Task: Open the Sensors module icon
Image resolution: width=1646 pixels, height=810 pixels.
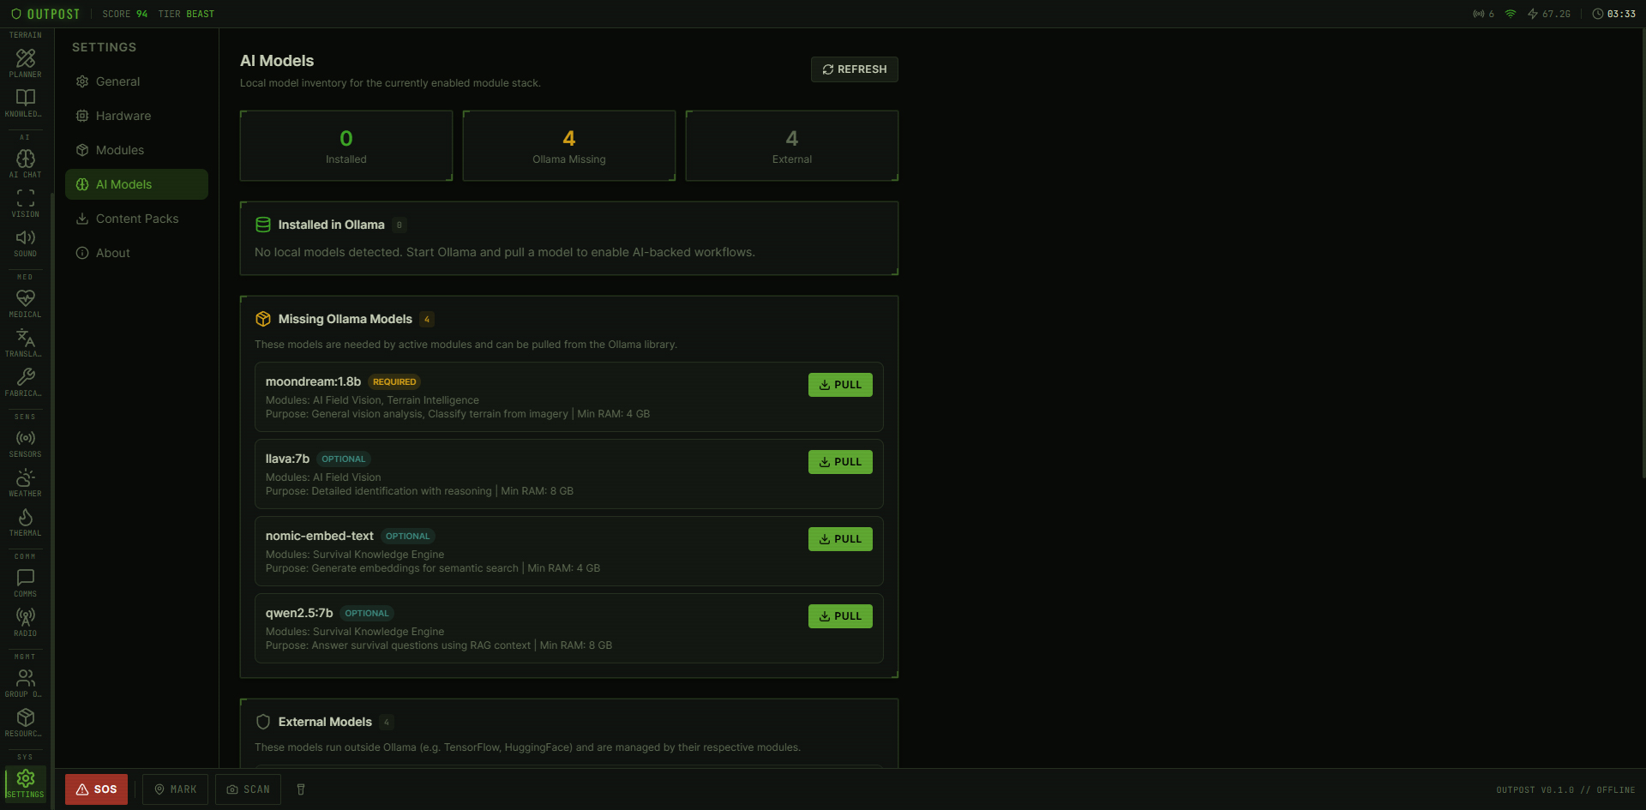Action: (x=26, y=442)
